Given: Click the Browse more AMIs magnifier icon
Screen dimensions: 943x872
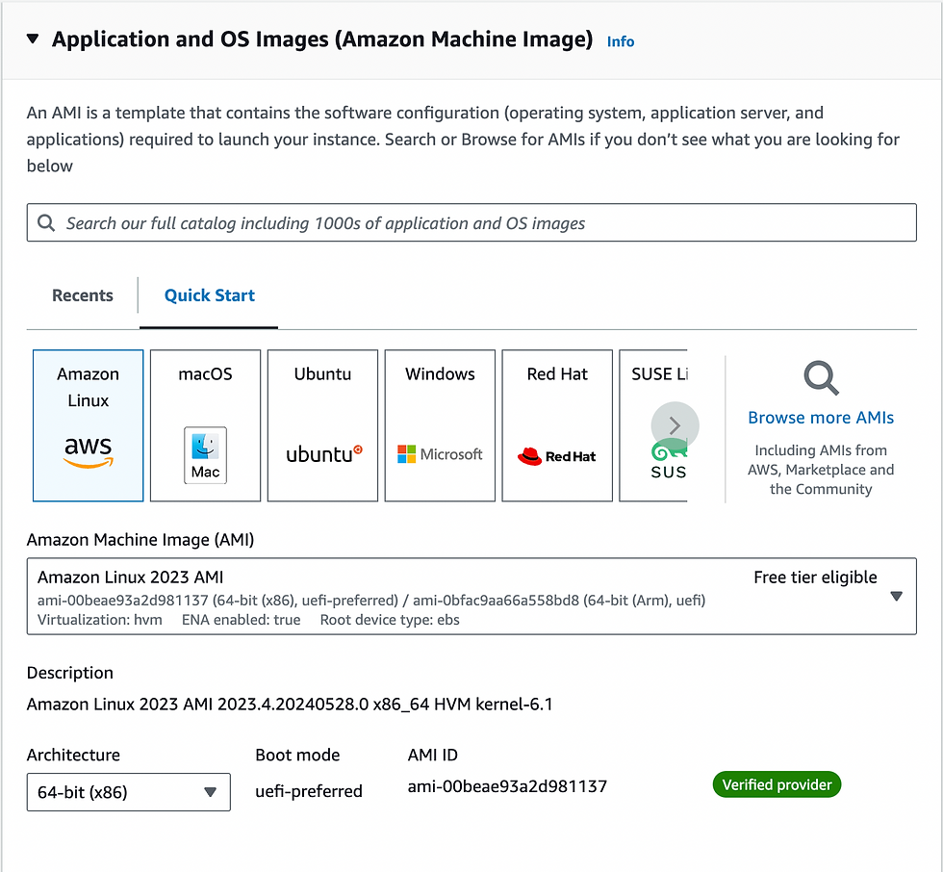Looking at the screenshot, I should (821, 377).
